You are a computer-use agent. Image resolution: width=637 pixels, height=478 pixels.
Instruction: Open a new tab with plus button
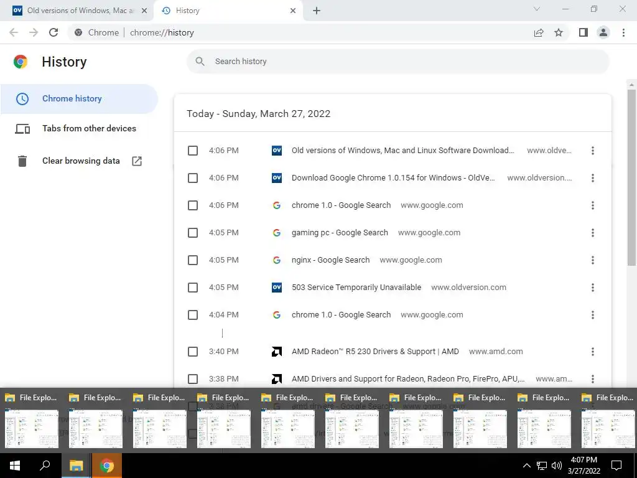coord(317,11)
